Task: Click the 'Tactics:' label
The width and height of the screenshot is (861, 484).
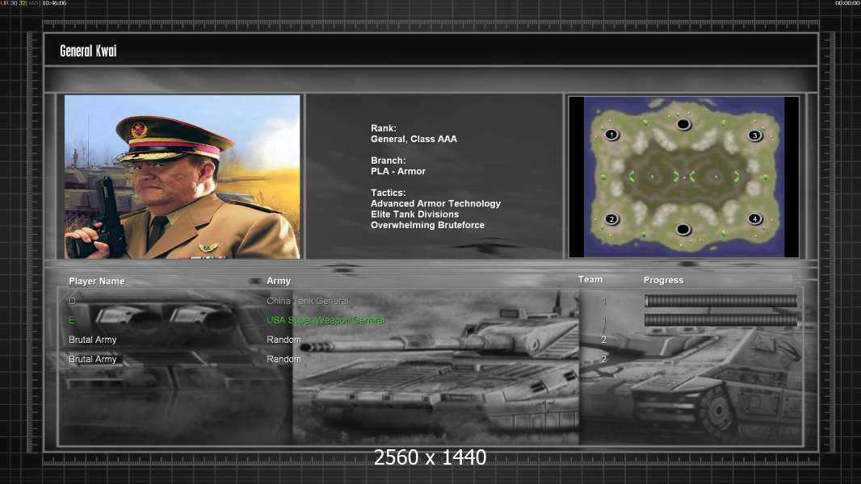Action: point(388,193)
